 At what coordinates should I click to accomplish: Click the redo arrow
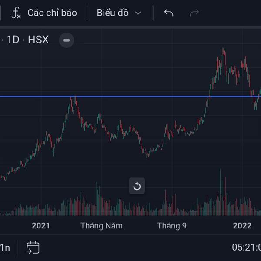pos(194,13)
